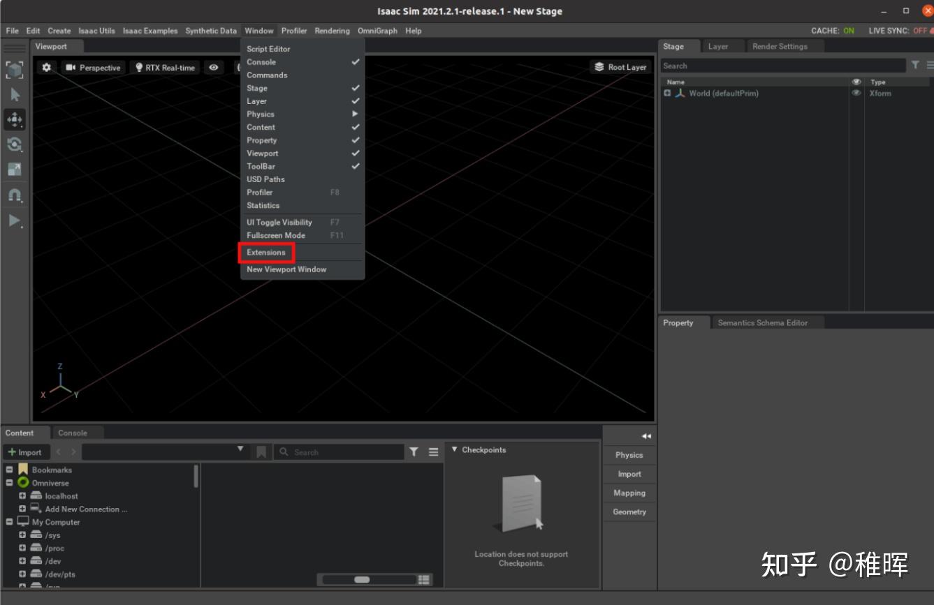Open the Content browser options hamburger menu
Viewport: 934px width, 605px height.
pyautogui.click(x=433, y=452)
